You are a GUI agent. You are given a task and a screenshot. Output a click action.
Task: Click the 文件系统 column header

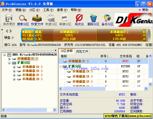[x=126, y=56]
